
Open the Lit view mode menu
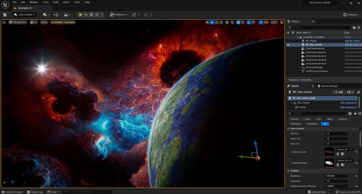(x=34, y=22)
